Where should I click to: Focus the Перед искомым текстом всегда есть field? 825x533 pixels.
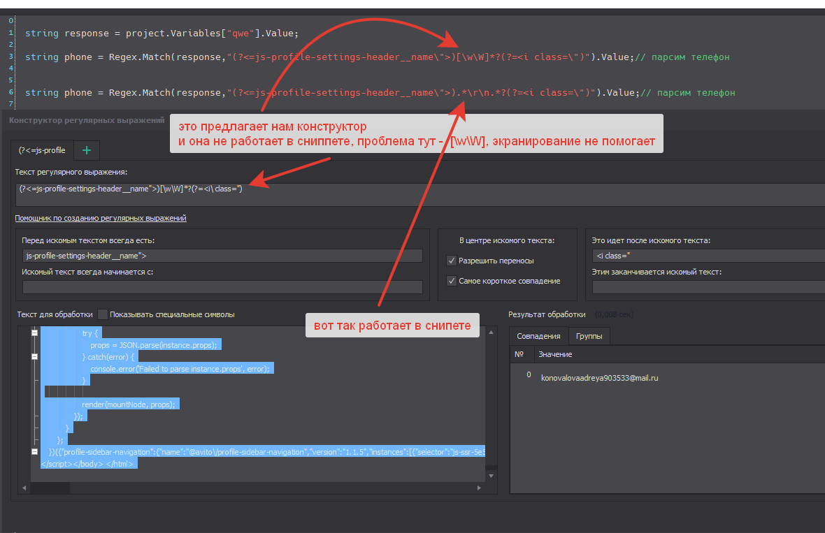coord(222,256)
